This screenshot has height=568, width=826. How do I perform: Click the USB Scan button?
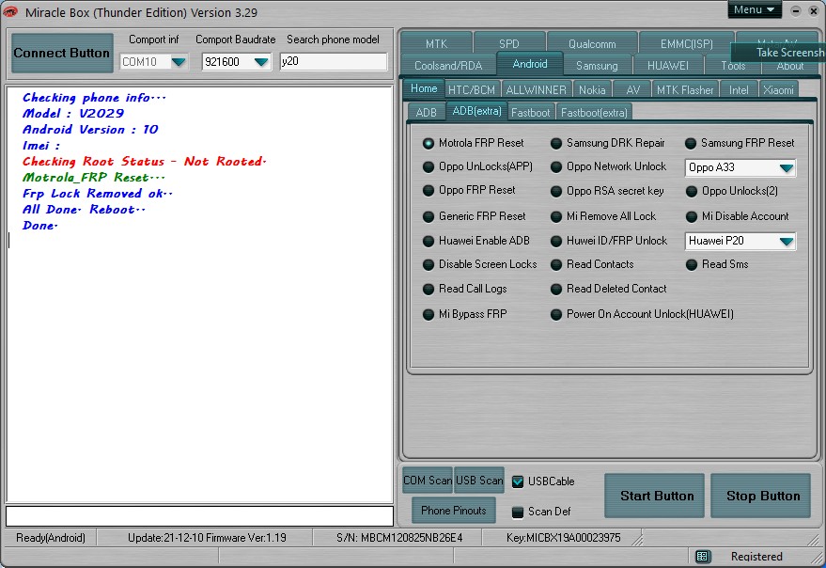pyautogui.click(x=479, y=481)
